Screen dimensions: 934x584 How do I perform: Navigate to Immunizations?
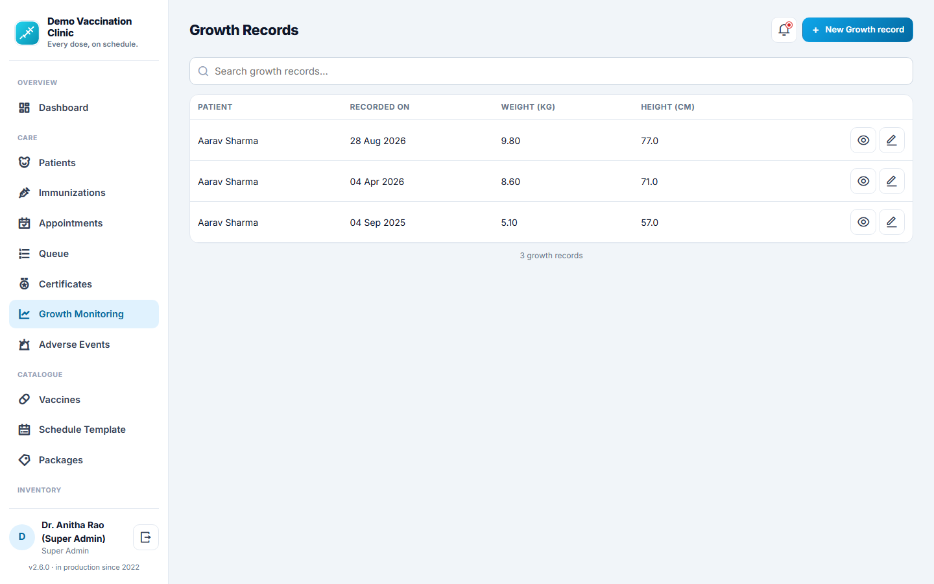(84, 193)
